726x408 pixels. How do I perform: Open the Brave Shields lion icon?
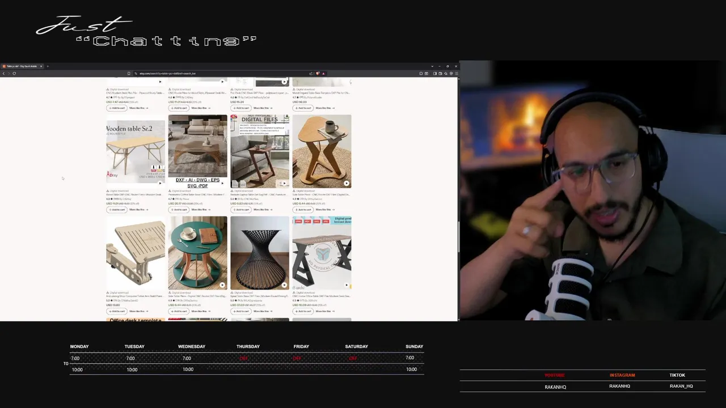318,73
